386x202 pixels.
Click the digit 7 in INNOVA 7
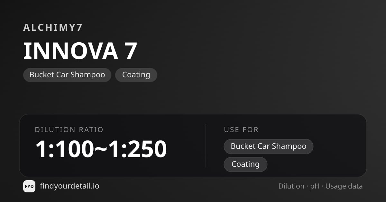(131, 51)
